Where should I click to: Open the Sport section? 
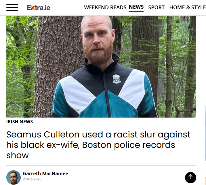click(156, 7)
